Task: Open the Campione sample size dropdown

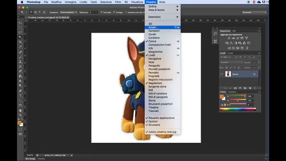Action: (x=68, y=13)
